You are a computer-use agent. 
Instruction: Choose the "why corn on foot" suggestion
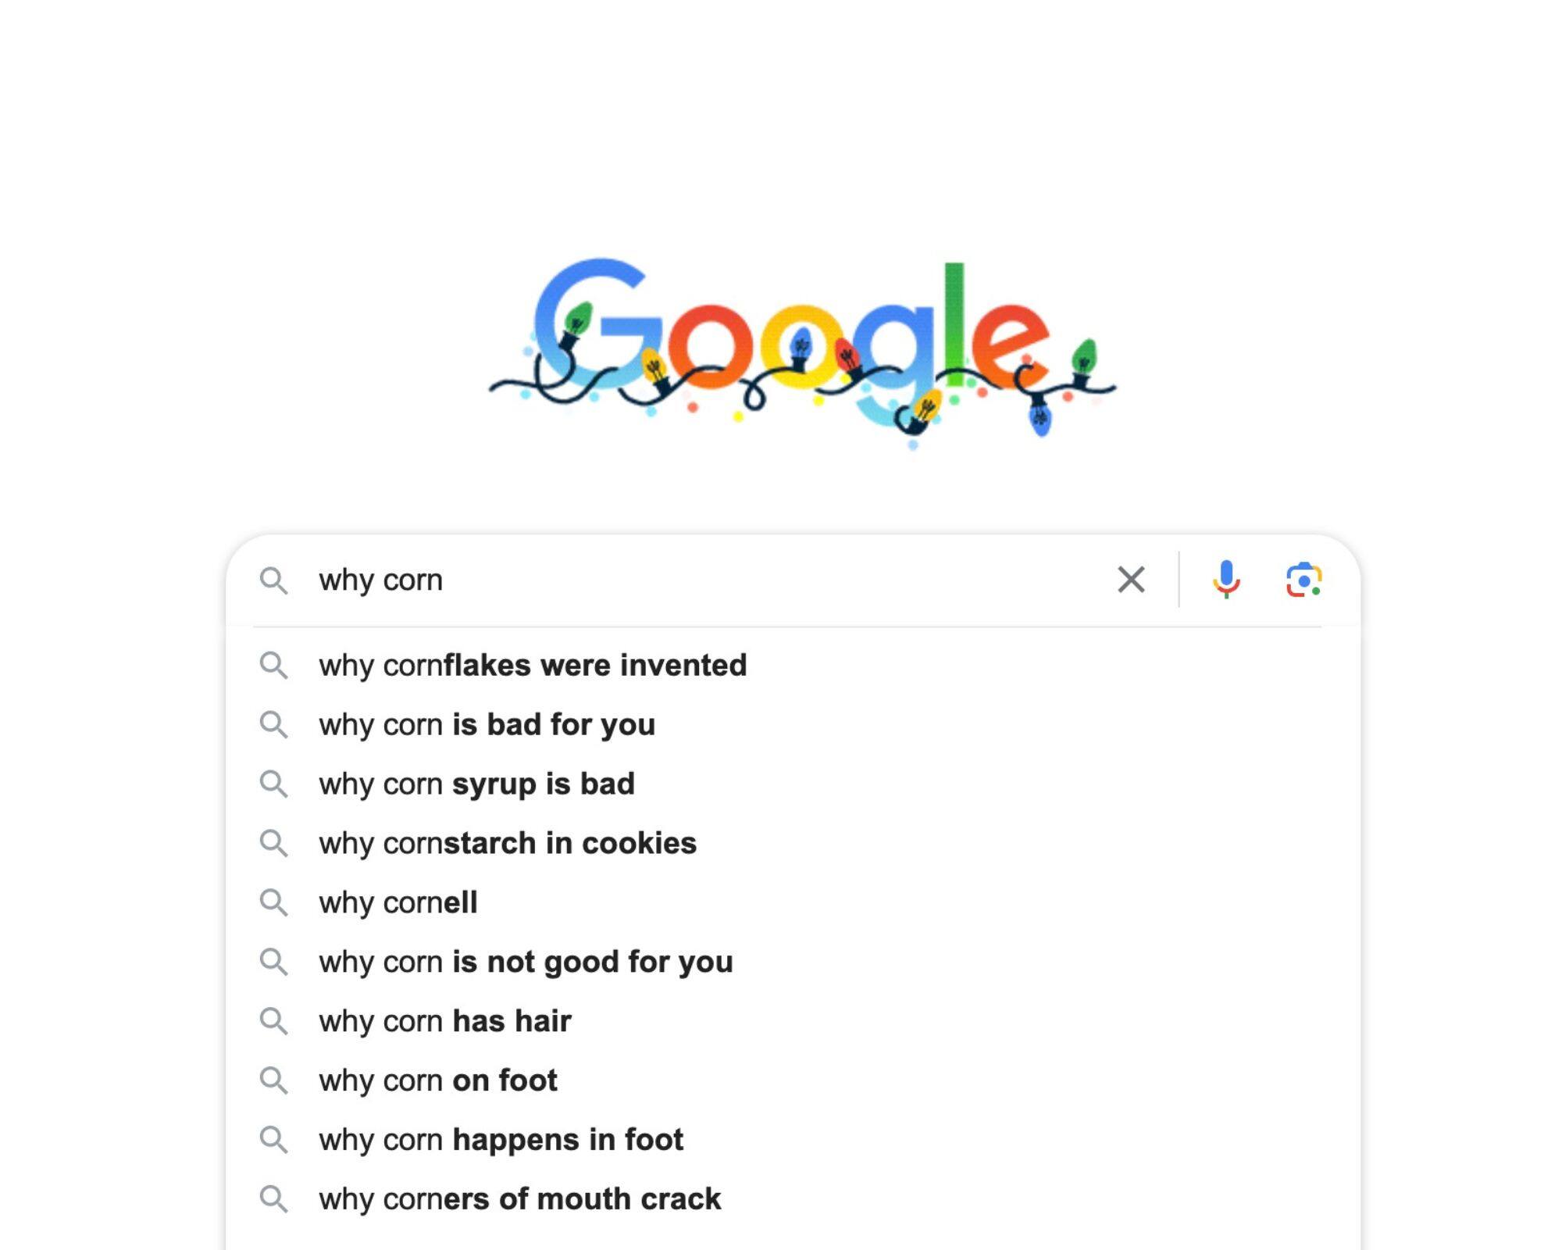coord(438,1081)
